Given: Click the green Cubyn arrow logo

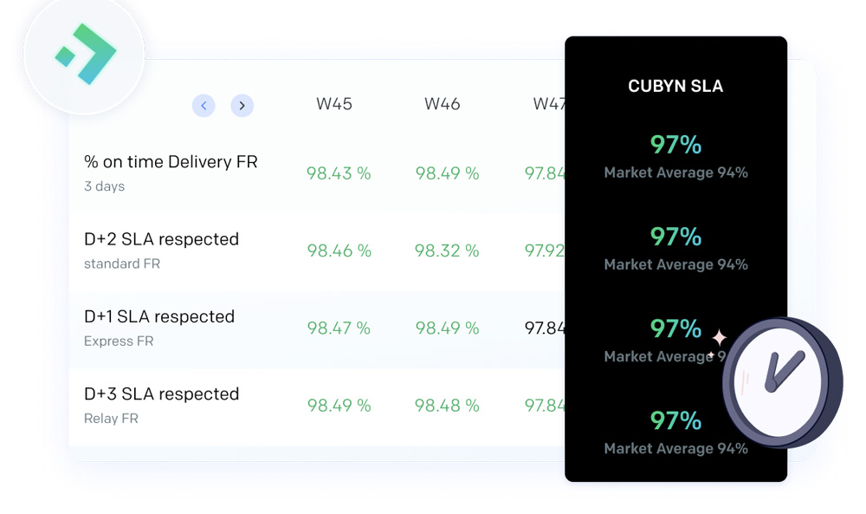Looking at the screenshot, I should coord(86,54).
